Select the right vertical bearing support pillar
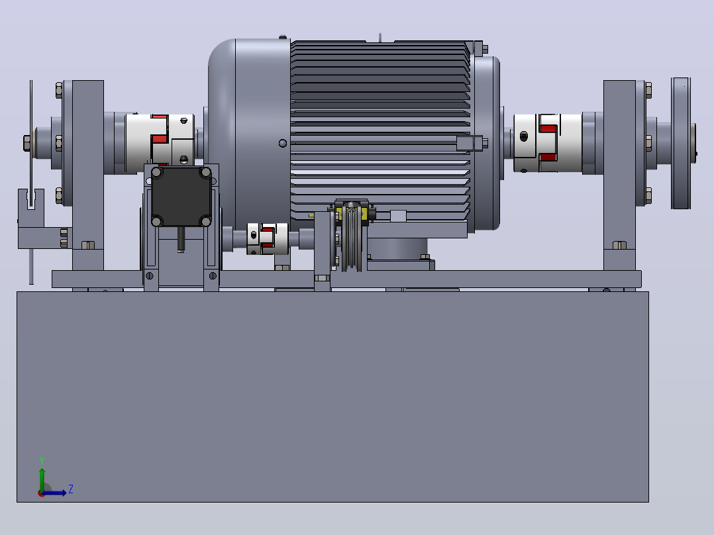Viewport: 714px width, 535px height. point(619,175)
